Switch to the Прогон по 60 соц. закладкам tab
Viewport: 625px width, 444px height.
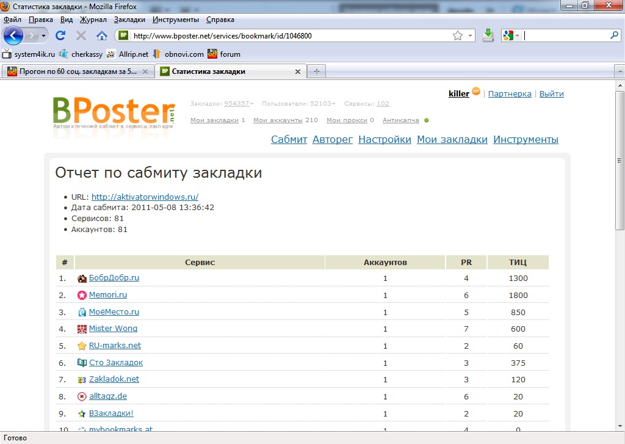78,72
